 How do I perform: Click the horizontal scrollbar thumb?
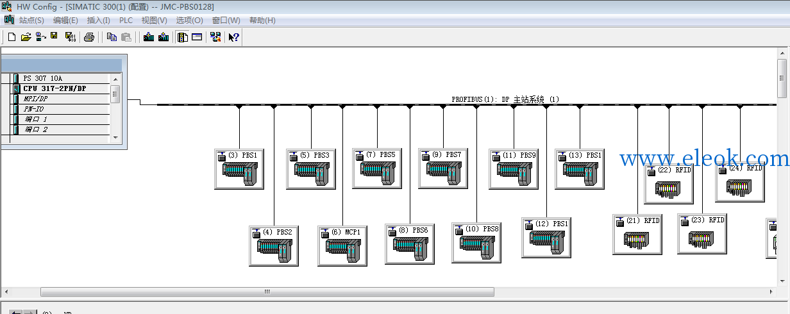(267, 292)
